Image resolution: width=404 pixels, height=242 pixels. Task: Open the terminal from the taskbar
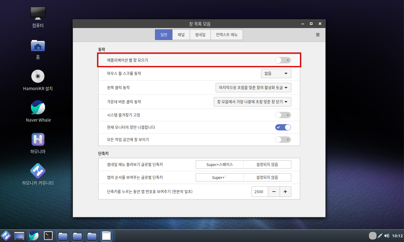pos(48,236)
